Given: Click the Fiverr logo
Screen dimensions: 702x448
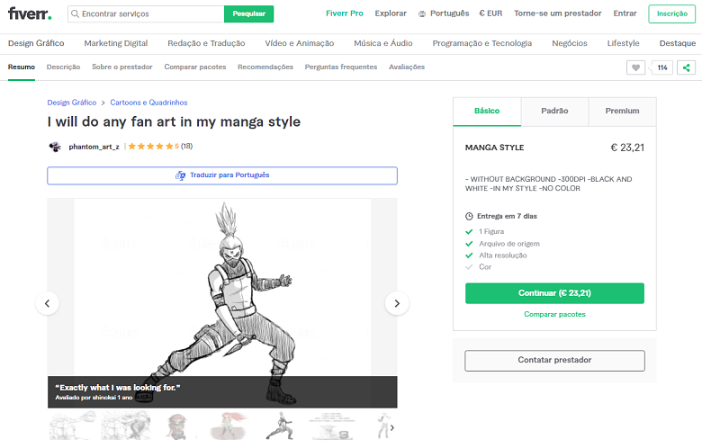Looking at the screenshot, I should [x=30, y=13].
